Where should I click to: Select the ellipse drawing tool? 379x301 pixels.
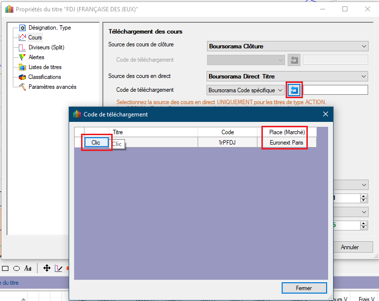tap(16, 268)
